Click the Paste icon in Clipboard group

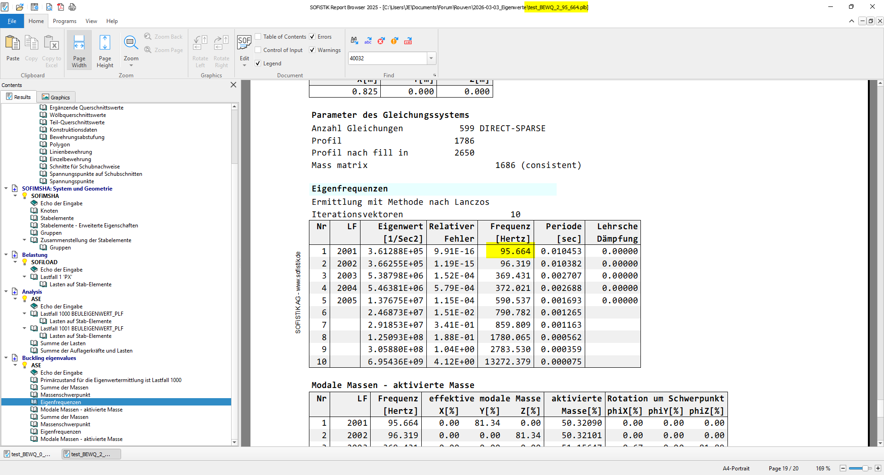click(x=13, y=48)
